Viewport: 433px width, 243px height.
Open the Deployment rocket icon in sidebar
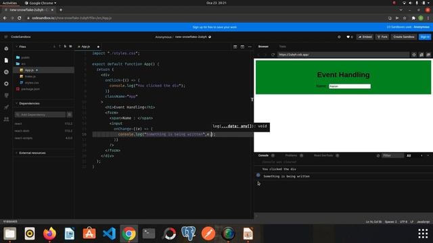6,107
